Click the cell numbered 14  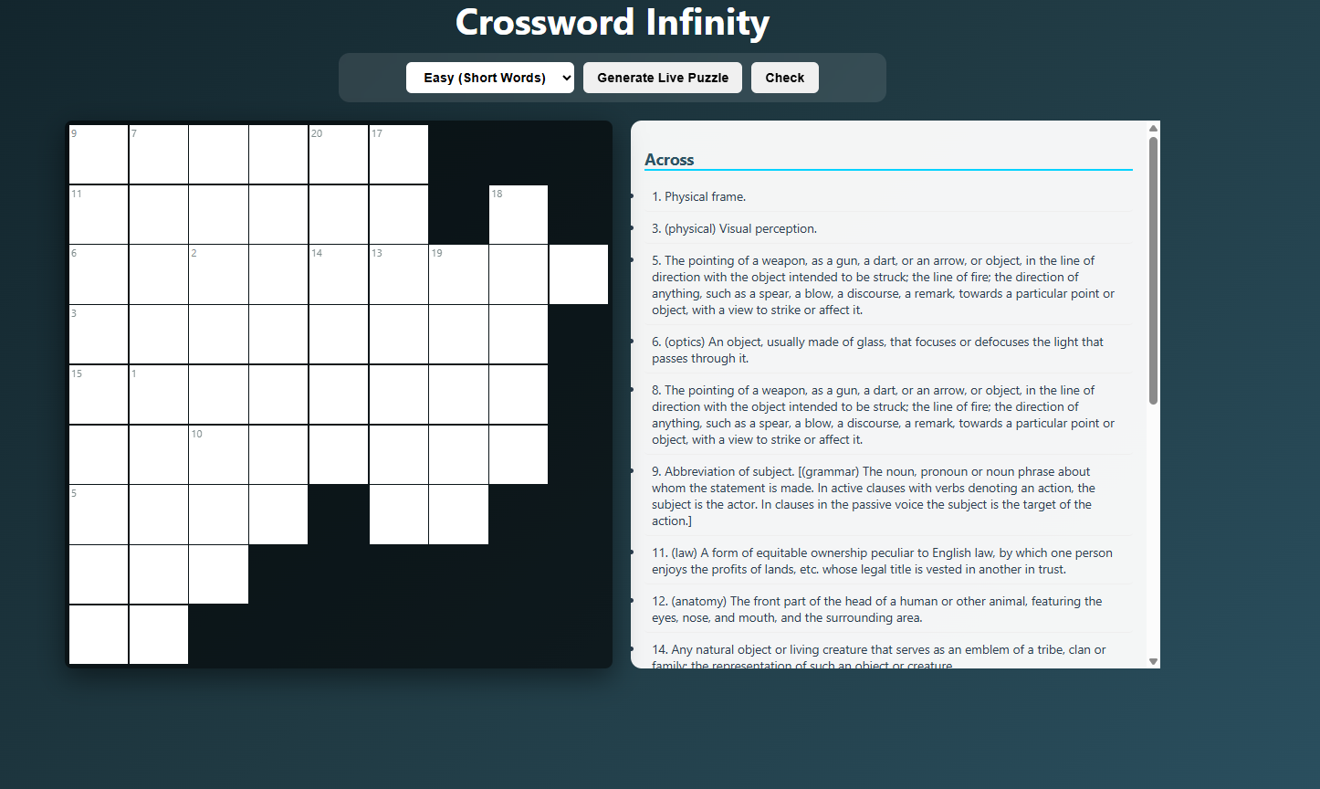pos(339,274)
